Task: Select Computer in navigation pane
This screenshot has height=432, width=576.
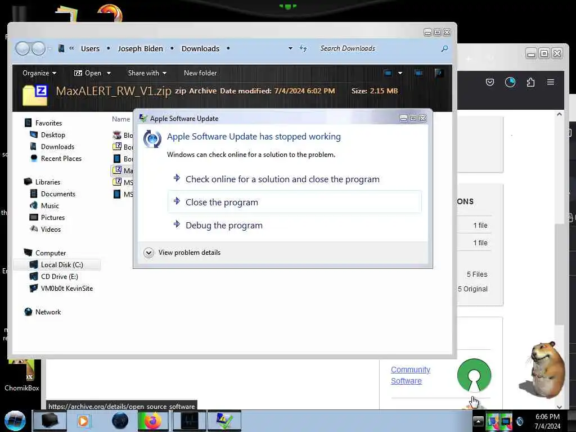Action: (x=45, y=253)
